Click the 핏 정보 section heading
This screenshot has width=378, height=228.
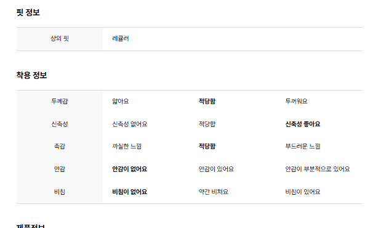coord(28,12)
